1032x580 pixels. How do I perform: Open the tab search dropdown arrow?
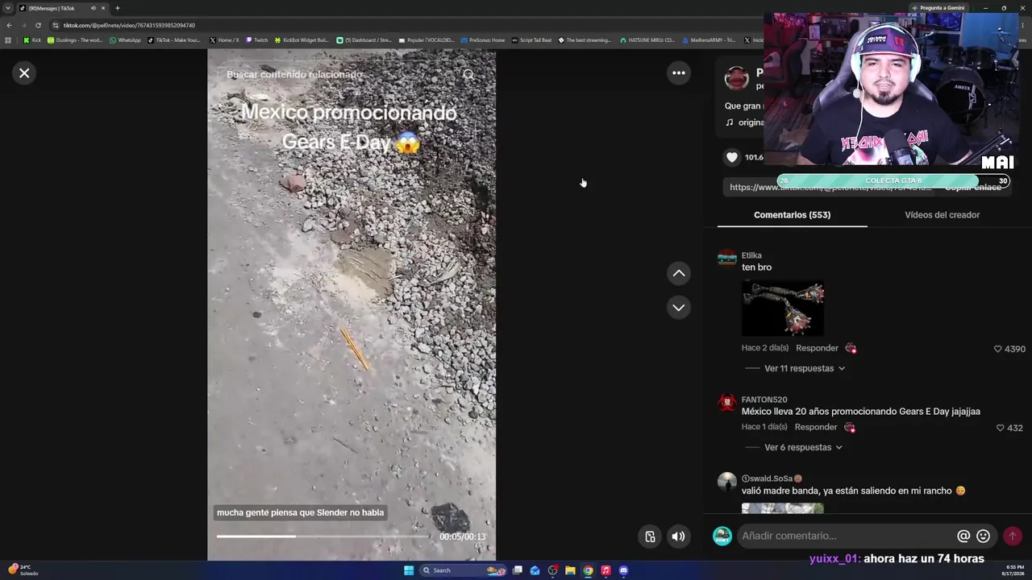coord(8,8)
